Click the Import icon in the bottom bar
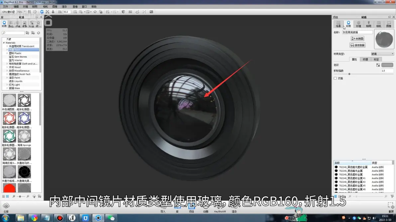The width and height of the screenshot is (396, 222). [163, 208]
